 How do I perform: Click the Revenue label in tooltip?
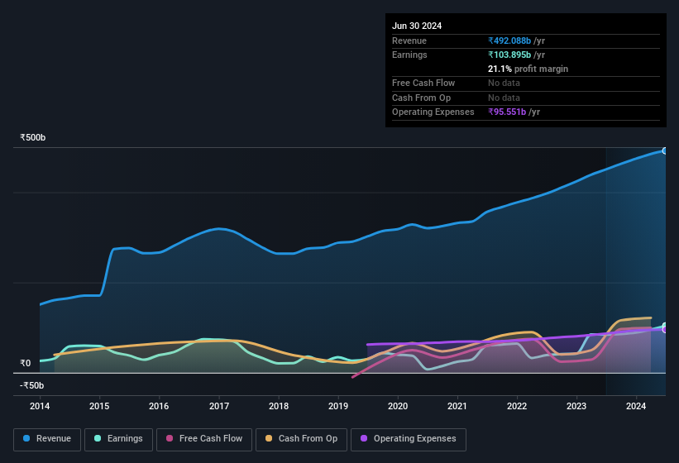409,41
